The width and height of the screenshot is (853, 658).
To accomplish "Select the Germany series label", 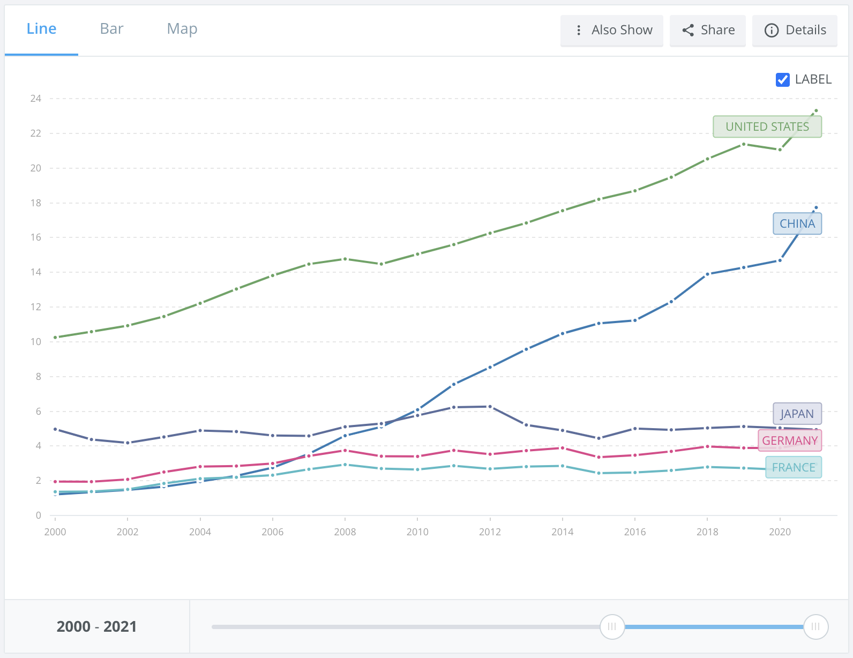I will point(790,440).
